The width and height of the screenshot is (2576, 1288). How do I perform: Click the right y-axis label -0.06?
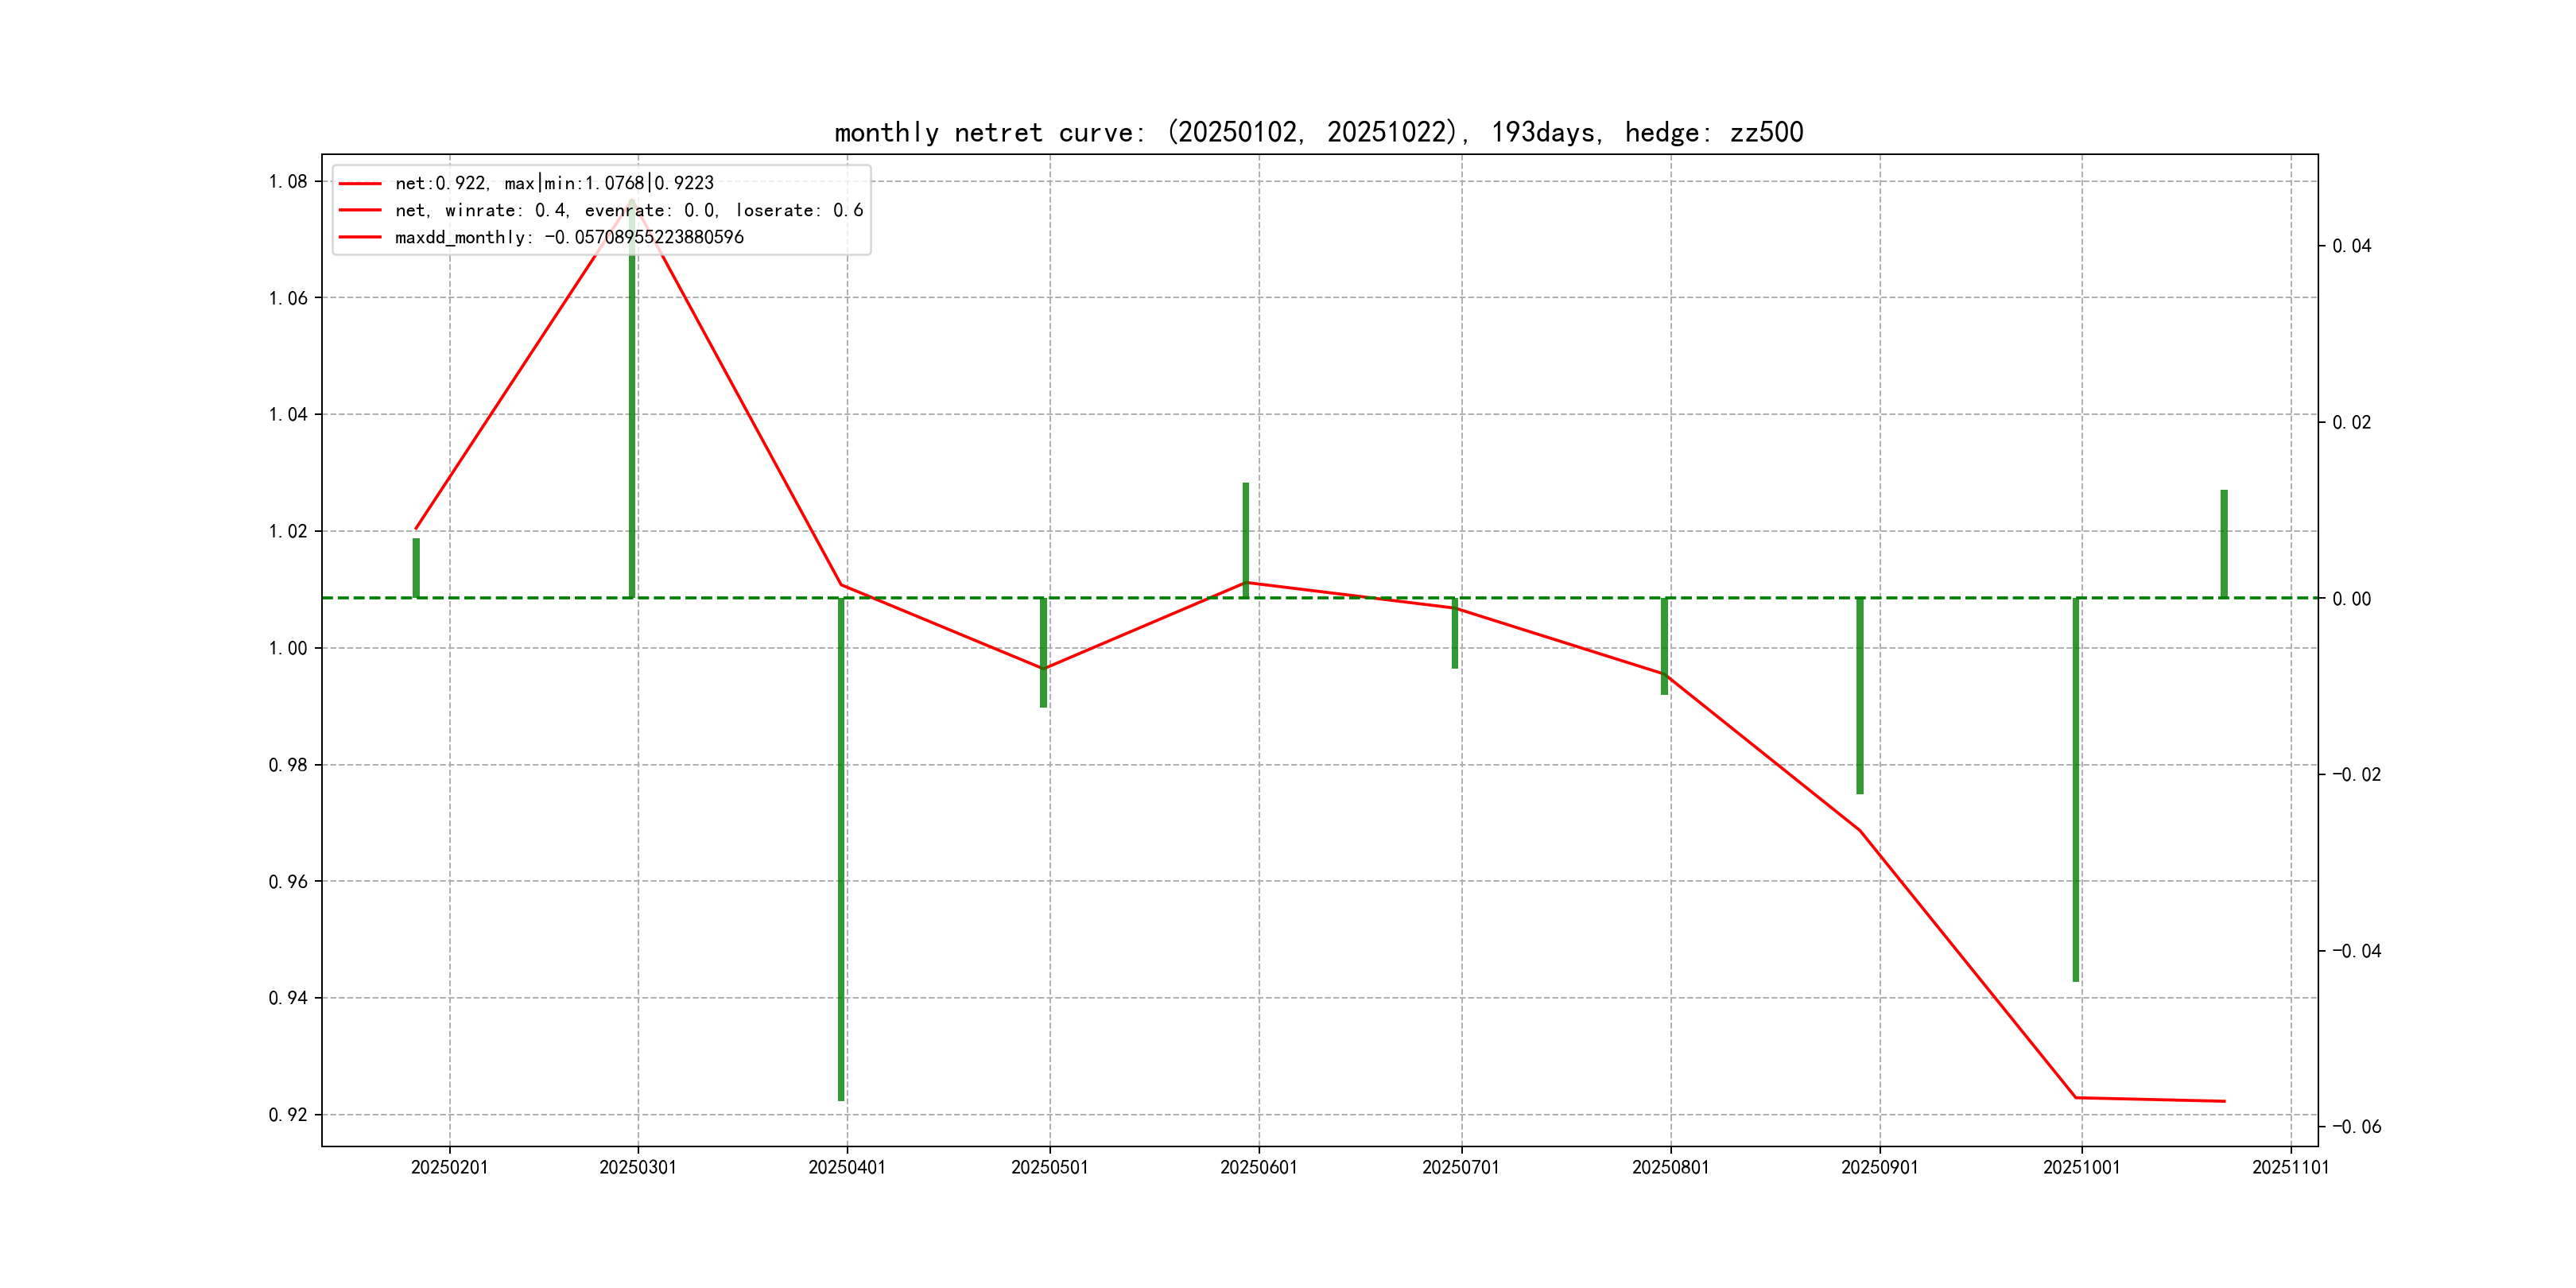tap(2357, 1126)
